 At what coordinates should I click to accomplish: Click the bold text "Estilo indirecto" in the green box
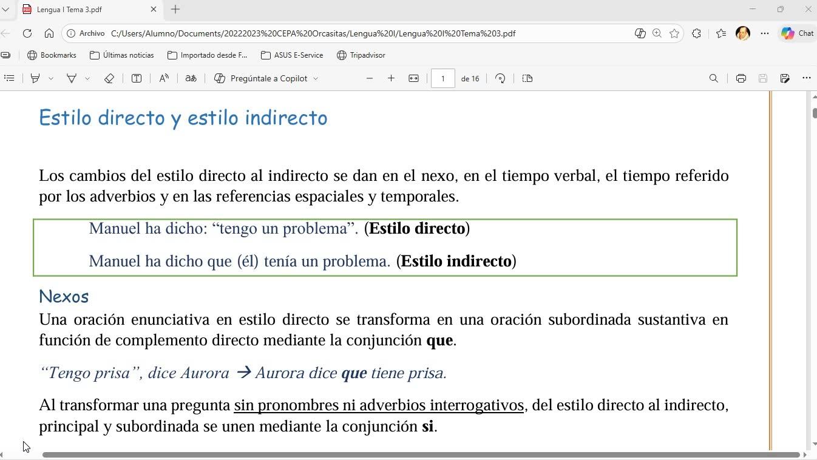click(x=456, y=261)
